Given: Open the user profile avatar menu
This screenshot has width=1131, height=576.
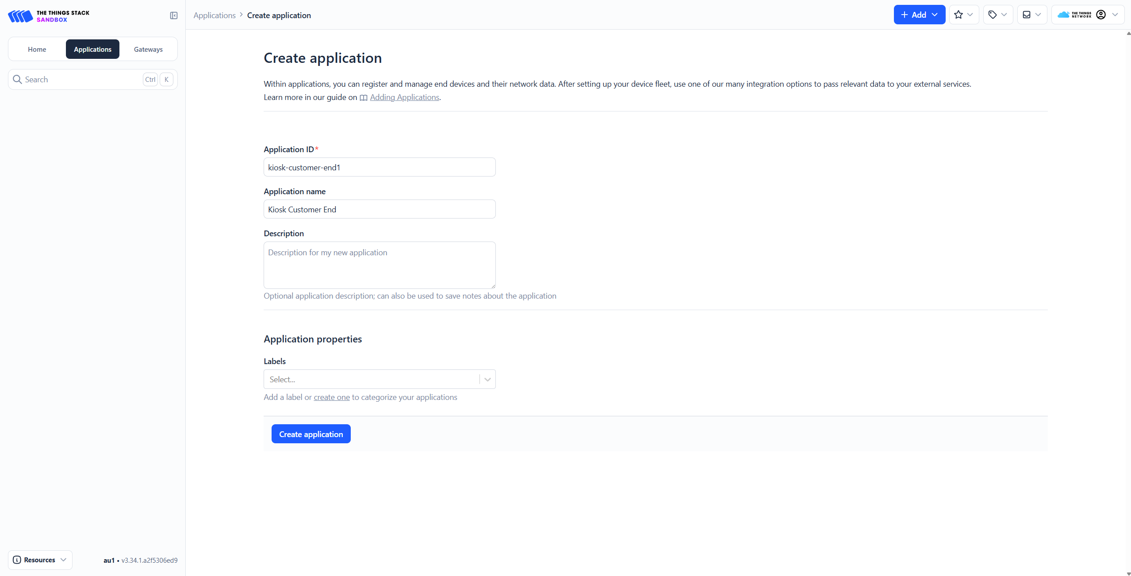Looking at the screenshot, I should coord(1101,15).
